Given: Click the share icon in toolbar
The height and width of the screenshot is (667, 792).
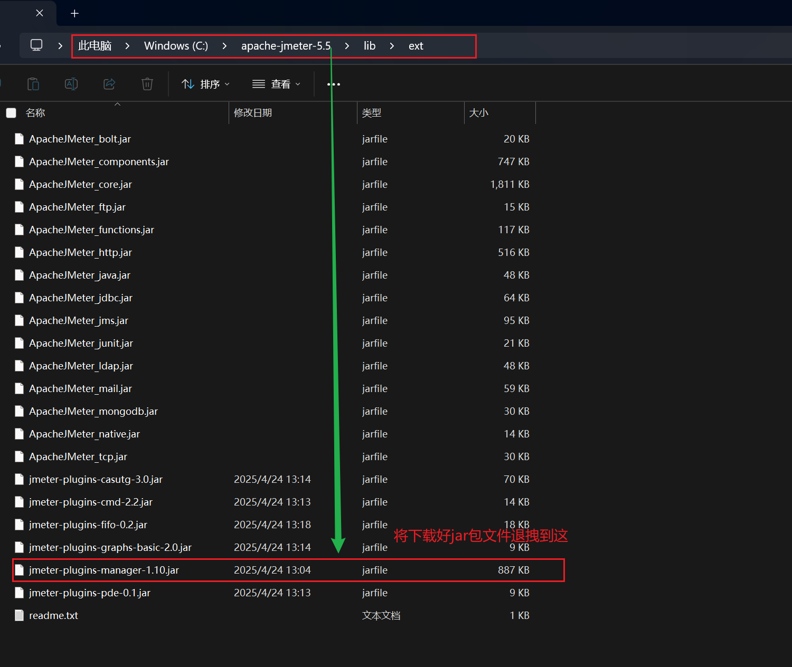Looking at the screenshot, I should coord(109,84).
